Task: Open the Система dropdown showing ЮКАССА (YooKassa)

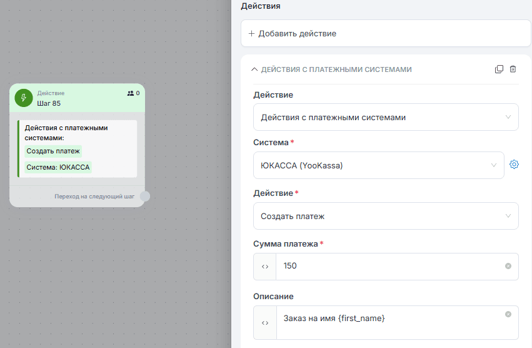Action: point(379,165)
